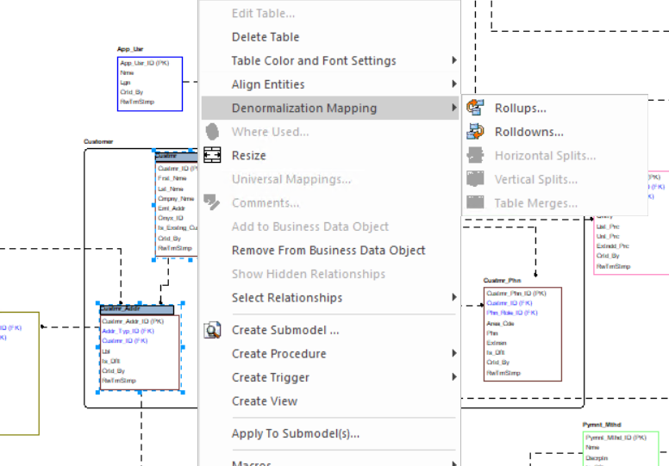Click Cmpny_Nme column in Custmr table
This screenshot has width=669, height=466.
(x=176, y=199)
